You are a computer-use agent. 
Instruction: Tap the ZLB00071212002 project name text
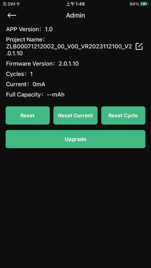click(x=69, y=47)
